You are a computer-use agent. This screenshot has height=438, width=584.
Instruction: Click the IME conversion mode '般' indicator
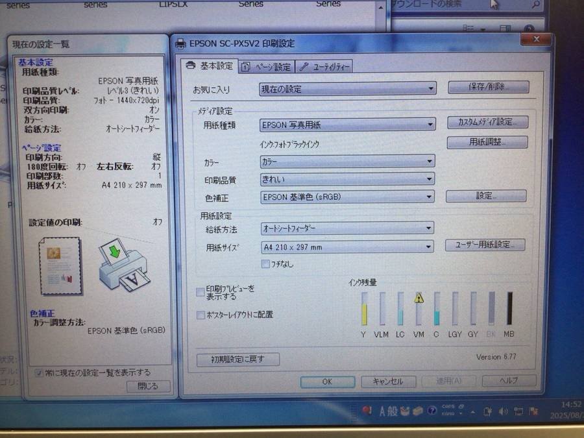(x=393, y=411)
